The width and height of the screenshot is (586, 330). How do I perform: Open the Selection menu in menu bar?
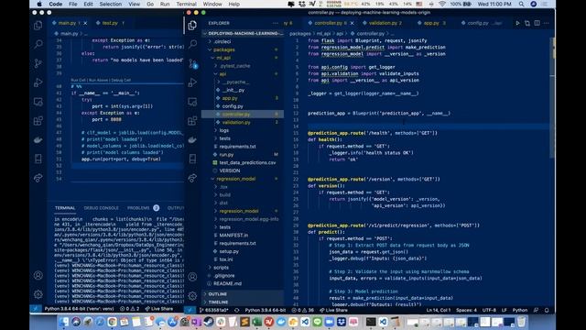click(110, 4)
